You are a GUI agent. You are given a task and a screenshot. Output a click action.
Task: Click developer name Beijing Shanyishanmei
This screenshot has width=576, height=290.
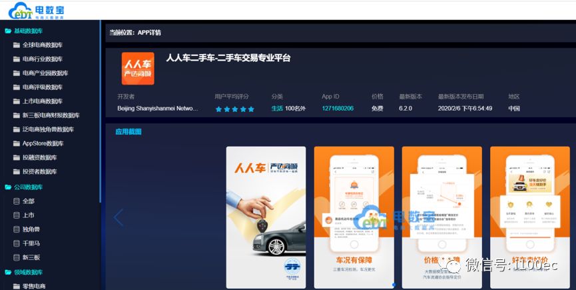click(x=158, y=109)
